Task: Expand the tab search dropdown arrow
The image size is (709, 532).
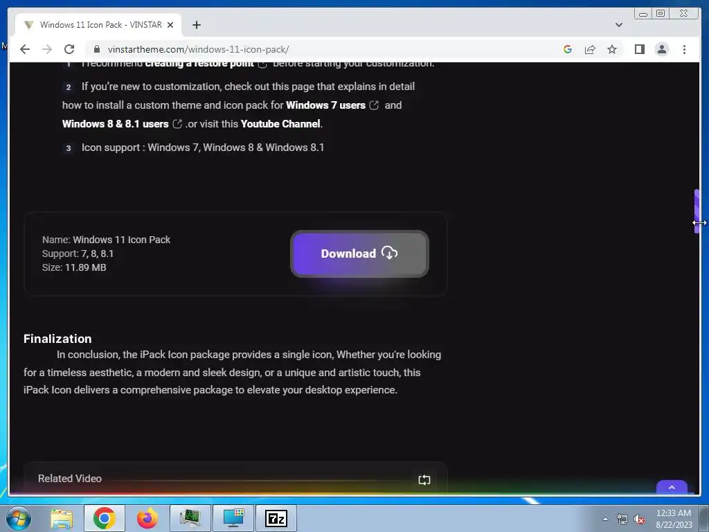Action: [x=618, y=25]
